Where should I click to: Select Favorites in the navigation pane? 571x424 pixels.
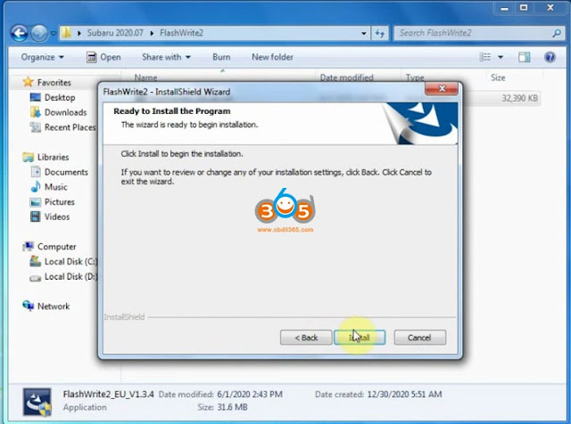[x=54, y=83]
